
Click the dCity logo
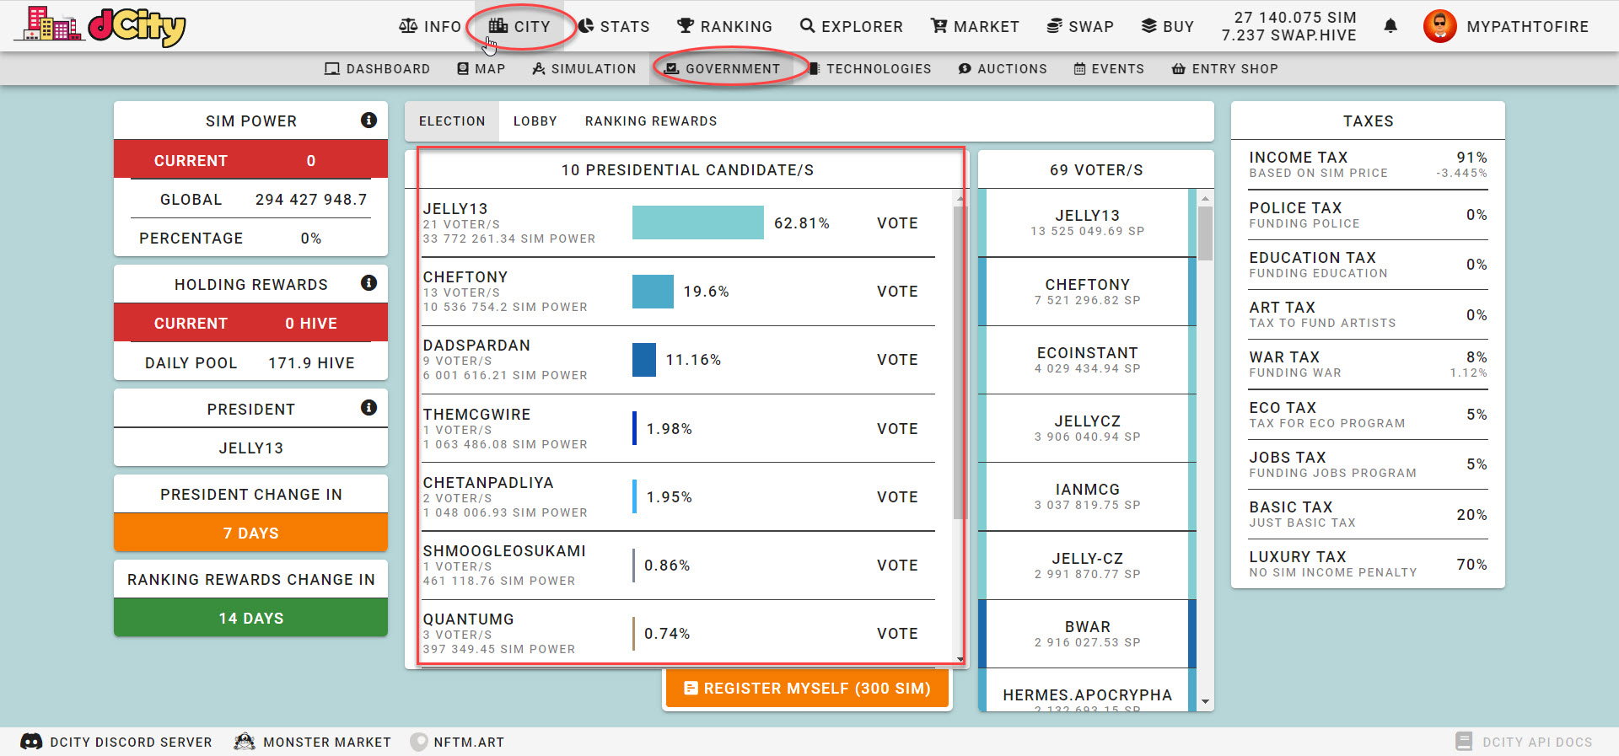pos(100,25)
